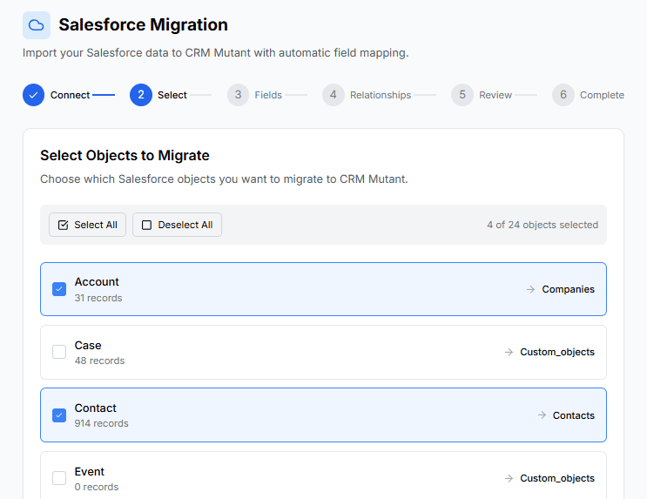647x499 pixels.
Task: Click the arrow icon in the Case row
Action: 509,352
